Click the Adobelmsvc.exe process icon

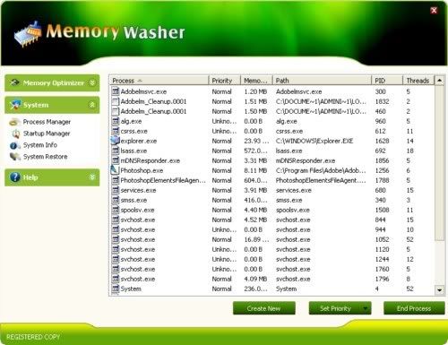coord(116,91)
